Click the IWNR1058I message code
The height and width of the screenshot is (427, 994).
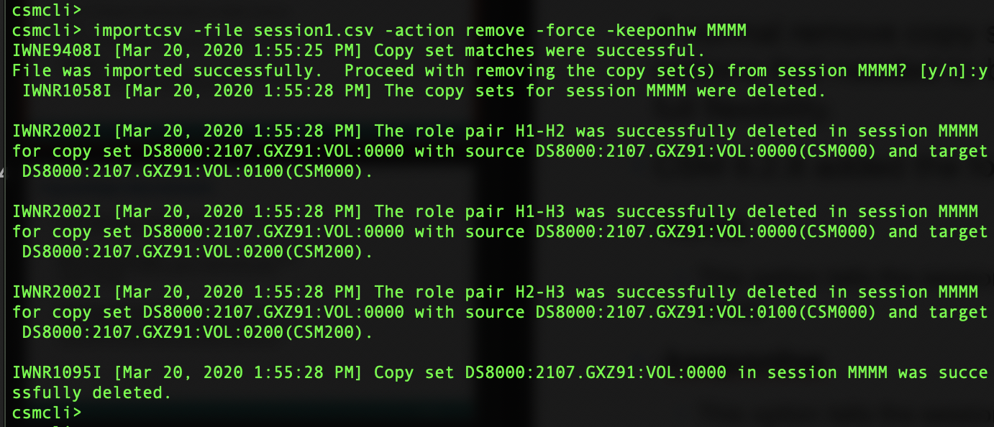[x=67, y=91]
